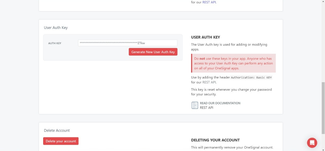Select the masked Auth Key field
Viewport: 325px width, 151px height.
point(127,43)
